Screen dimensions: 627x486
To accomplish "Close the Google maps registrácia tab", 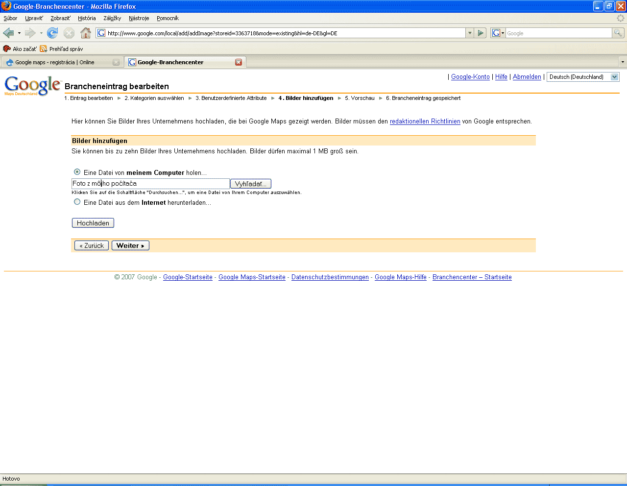I will [116, 62].
